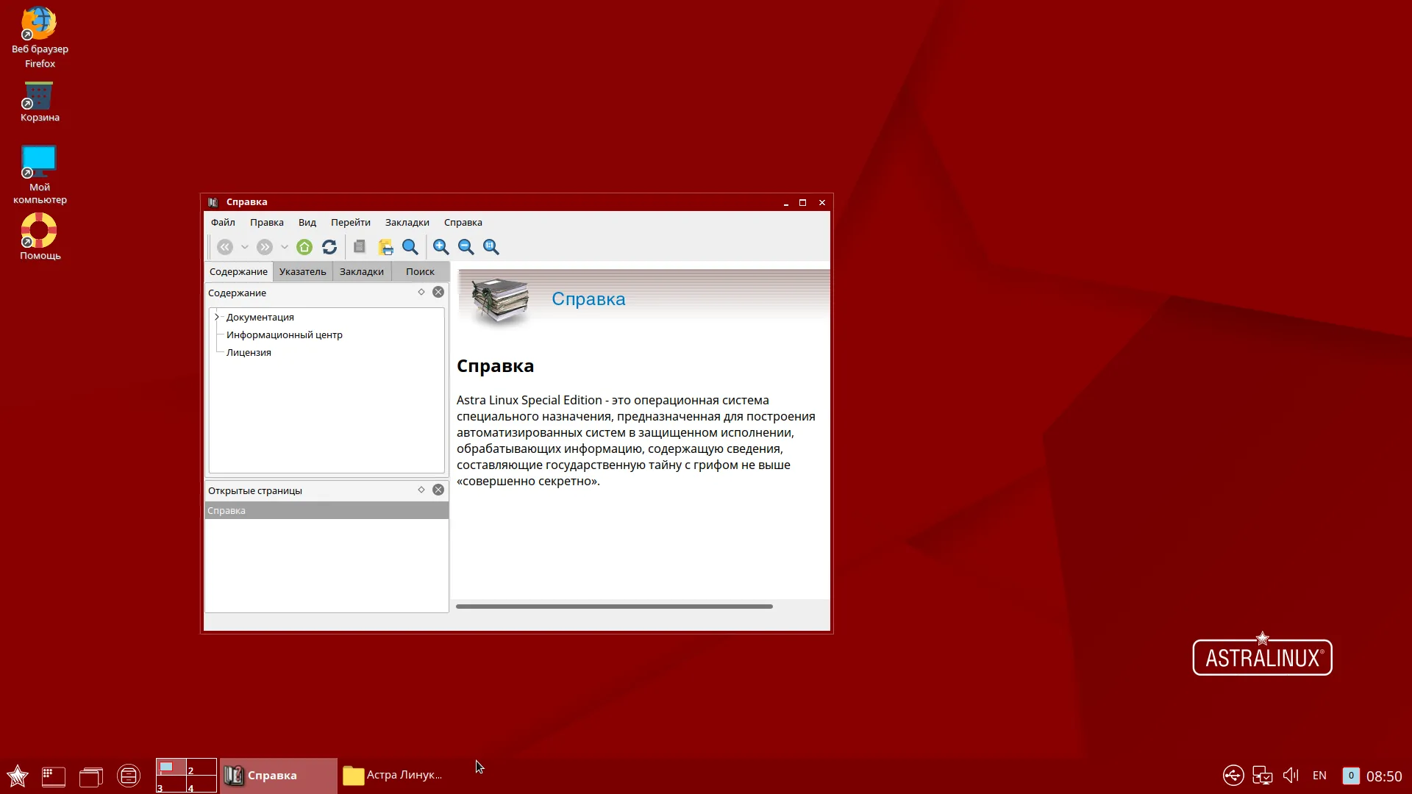Screen dimensions: 1412x794
Task: Open the Перейти menu
Action: [351, 223]
